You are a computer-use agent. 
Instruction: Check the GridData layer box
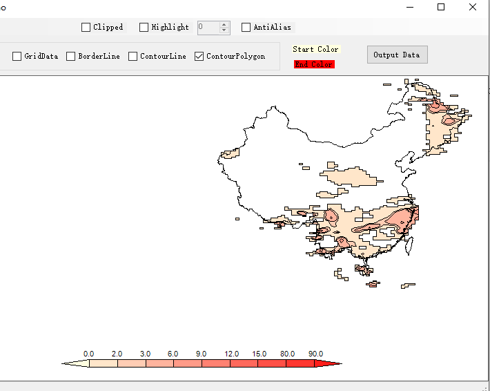(x=17, y=57)
